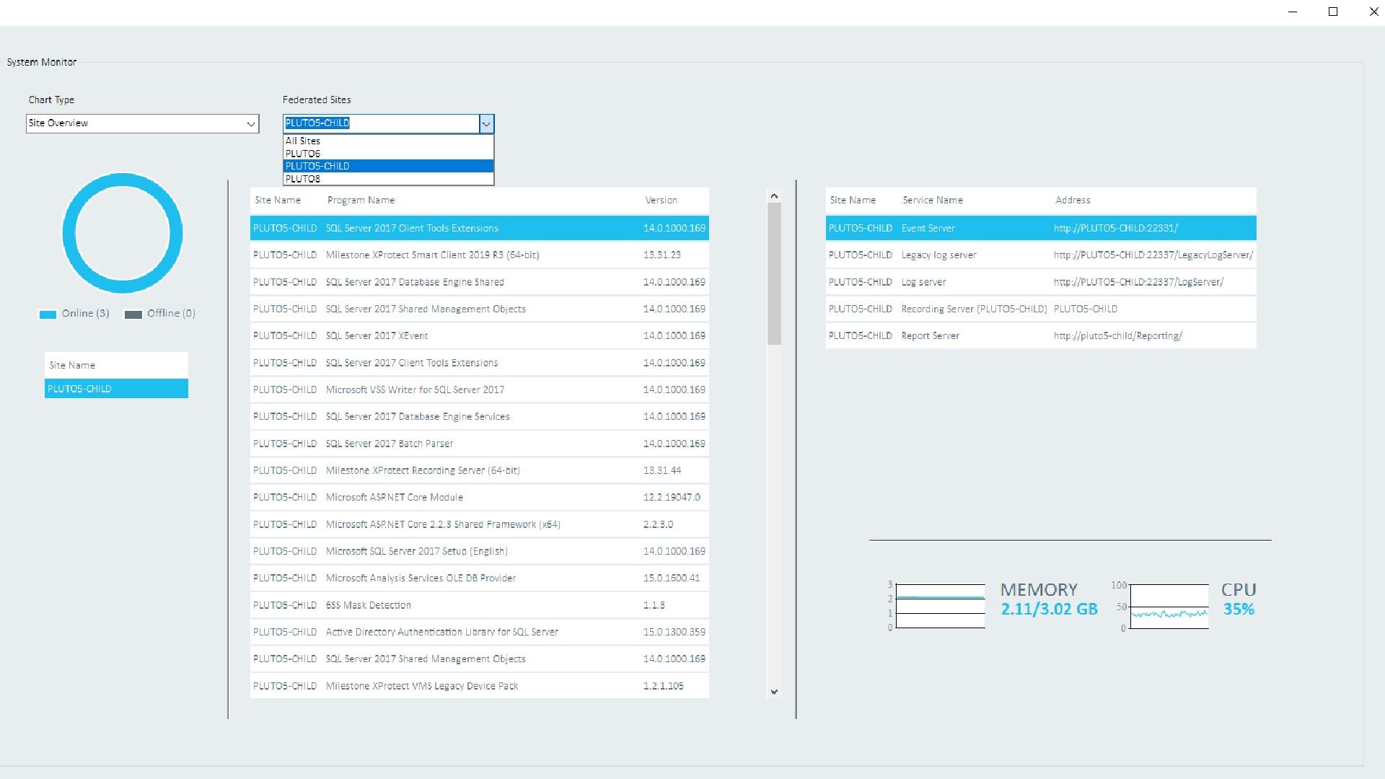Collapse the Federated Sites dropdown arrow
The height and width of the screenshot is (779, 1385).
pyautogui.click(x=486, y=123)
